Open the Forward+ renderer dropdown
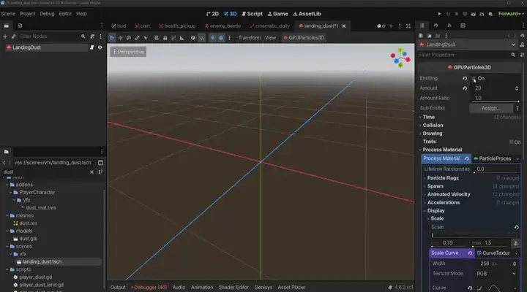This screenshot has width=527, height=292. (x=511, y=14)
